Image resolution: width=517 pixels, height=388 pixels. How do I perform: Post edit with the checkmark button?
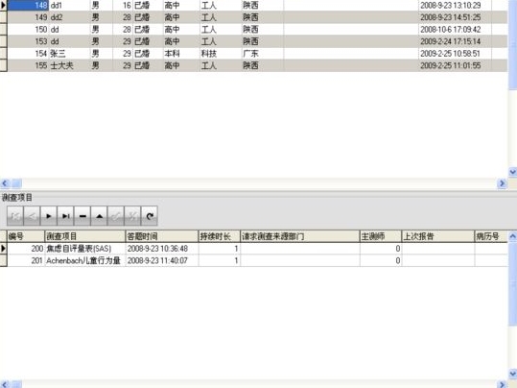[x=116, y=216]
